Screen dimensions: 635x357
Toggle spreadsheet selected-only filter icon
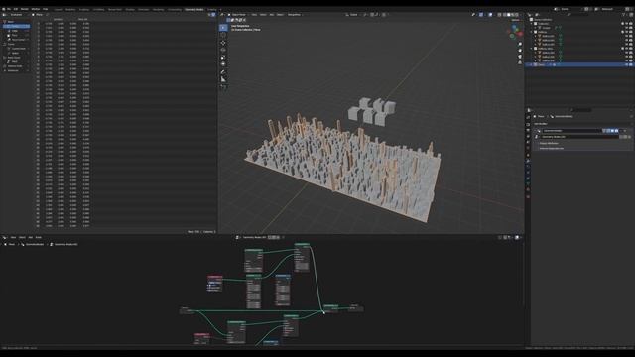pyautogui.click(x=209, y=15)
